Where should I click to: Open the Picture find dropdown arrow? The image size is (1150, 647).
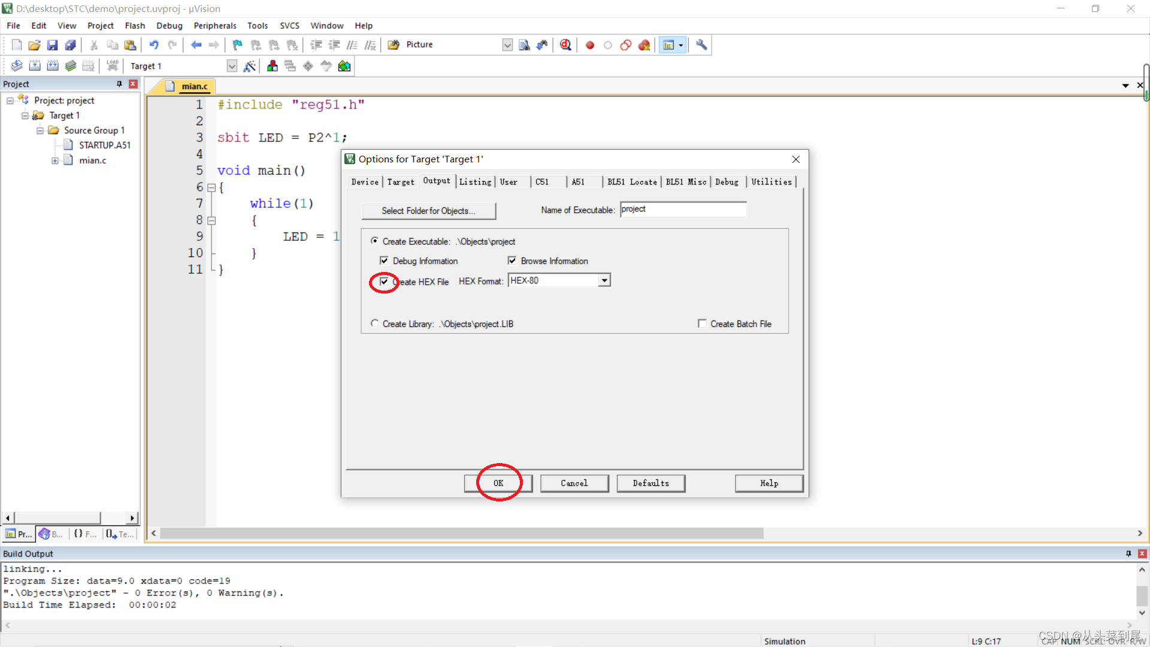[507, 45]
